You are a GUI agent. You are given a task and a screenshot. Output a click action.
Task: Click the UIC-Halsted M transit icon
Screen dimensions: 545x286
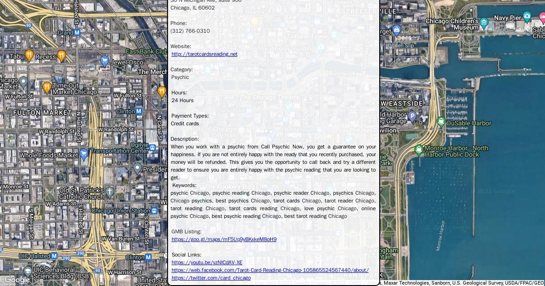(x=54, y=256)
